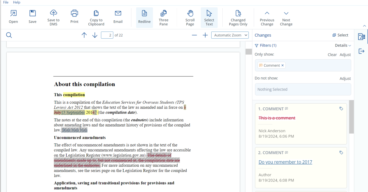Click the 'Uncommenced amendments' heading

(x=80, y=138)
